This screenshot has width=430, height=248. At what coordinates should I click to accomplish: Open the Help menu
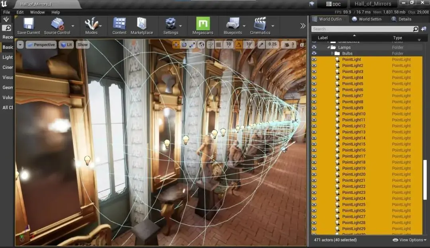pyautogui.click(x=55, y=12)
